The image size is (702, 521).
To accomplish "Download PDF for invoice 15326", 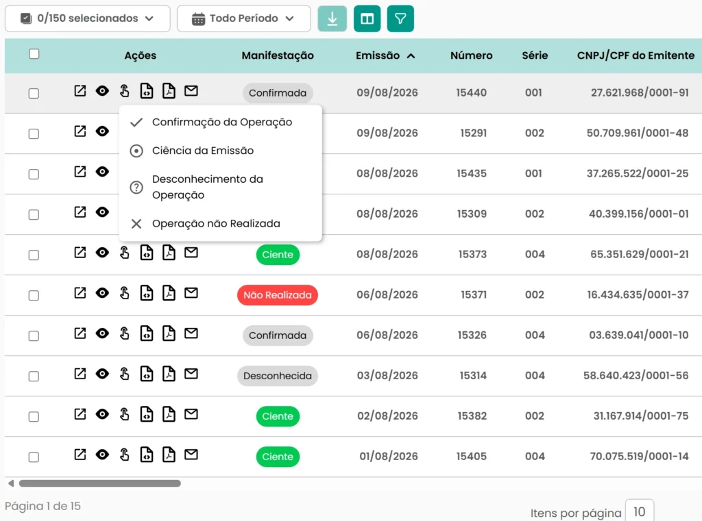I will point(169,333).
